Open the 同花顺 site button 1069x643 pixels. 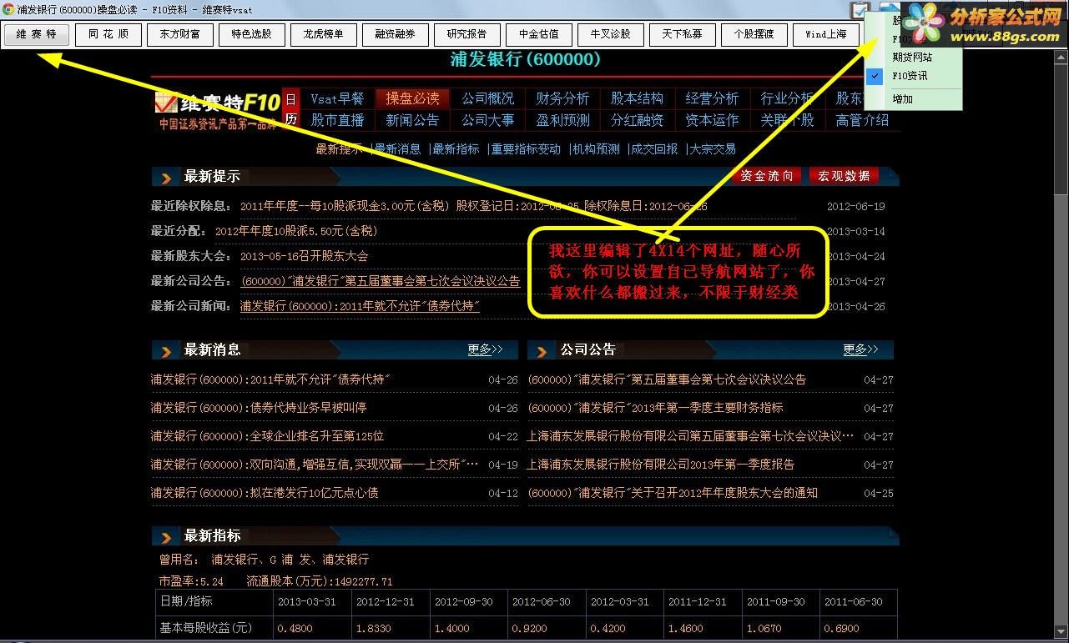click(x=108, y=34)
